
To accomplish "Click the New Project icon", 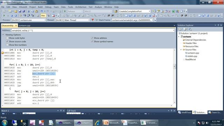I will 5,11.
